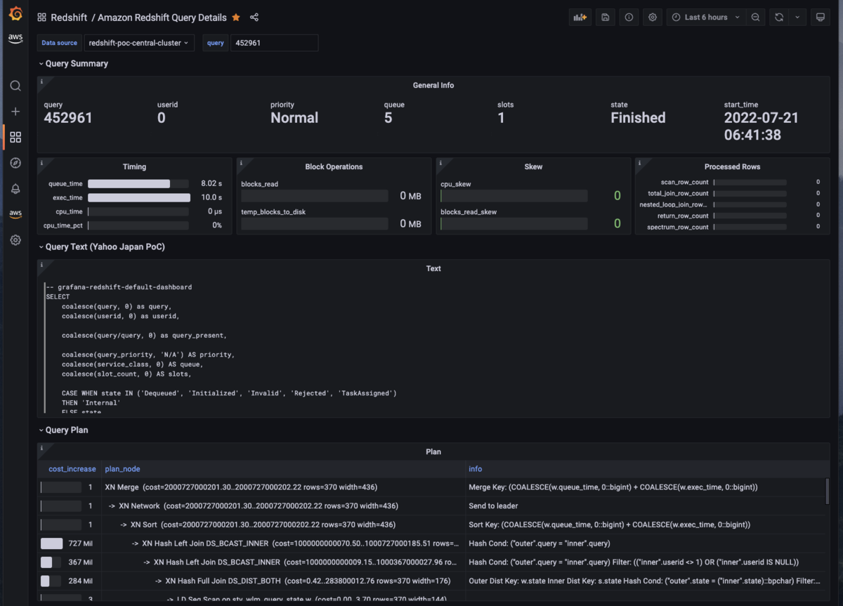This screenshot has width=843, height=606.
Task: Open the Alerting bell icon
Action: pos(15,188)
